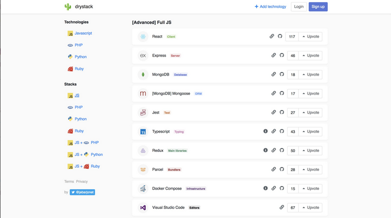This screenshot has height=218, width=391.
Task: Open the link icon for Express
Action: point(274,55)
